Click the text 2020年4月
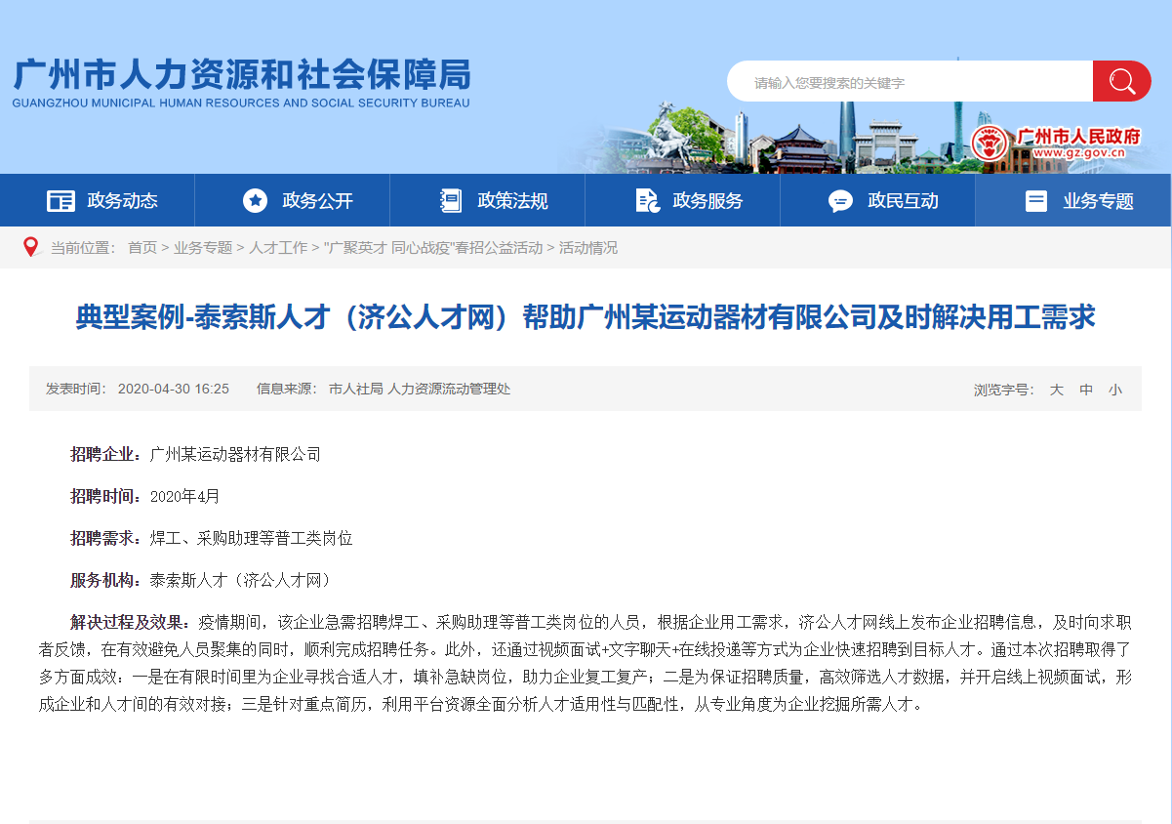The image size is (1172, 824). (x=185, y=496)
